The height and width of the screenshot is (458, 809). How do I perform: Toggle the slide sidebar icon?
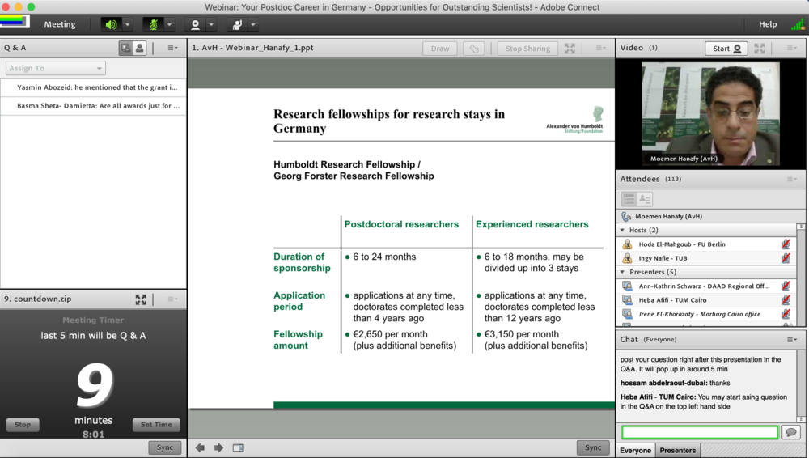(x=238, y=447)
